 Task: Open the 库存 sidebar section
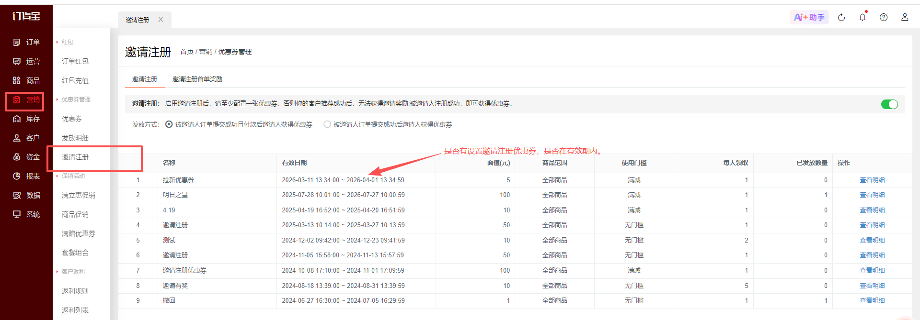26,119
